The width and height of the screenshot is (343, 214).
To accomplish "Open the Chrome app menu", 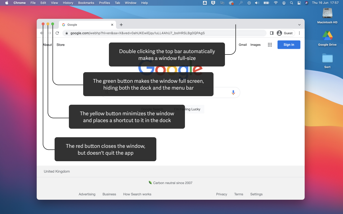I will coord(19,3).
